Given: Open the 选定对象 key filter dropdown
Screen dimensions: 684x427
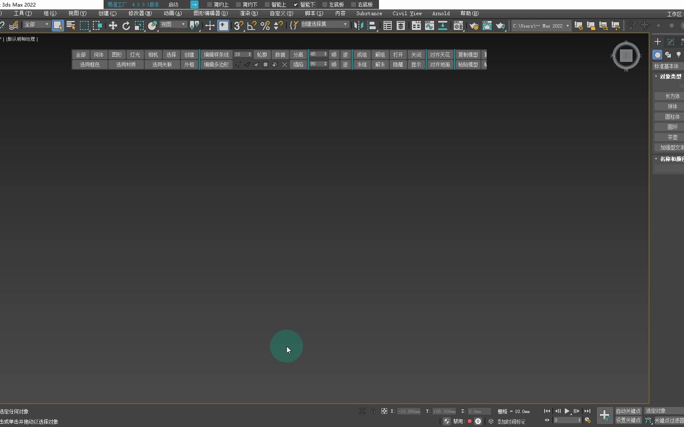Looking at the screenshot, I should pos(664,411).
